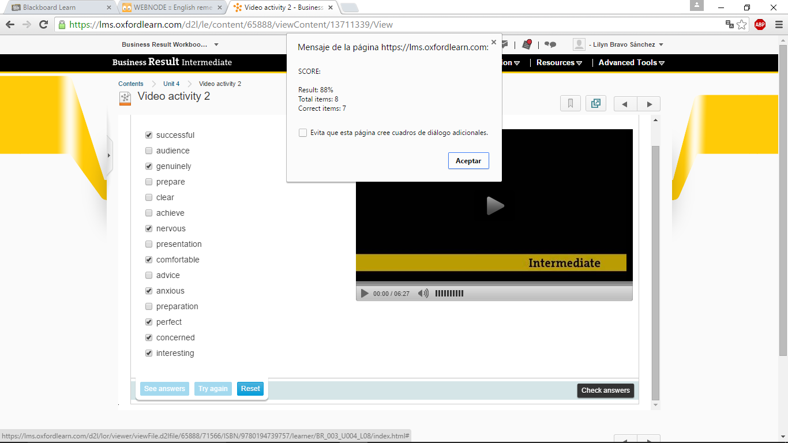The height and width of the screenshot is (443, 788).
Task: Click the Aceptar button in dialog
Action: click(468, 161)
